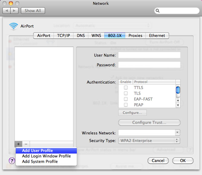Click the Protocol column header
The height and width of the screenshot is (175, 202).
click(154, 82)
